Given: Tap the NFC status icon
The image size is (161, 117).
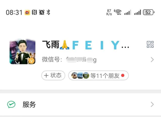Looking at the screenshot, I should tap(34, 12).
